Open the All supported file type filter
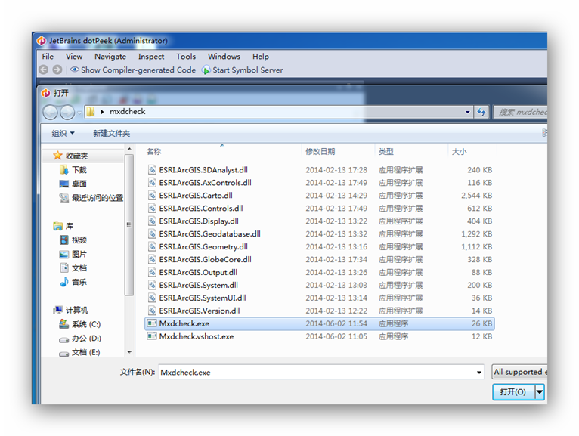The height and width of the screenshot is (436, 579). 519,372
